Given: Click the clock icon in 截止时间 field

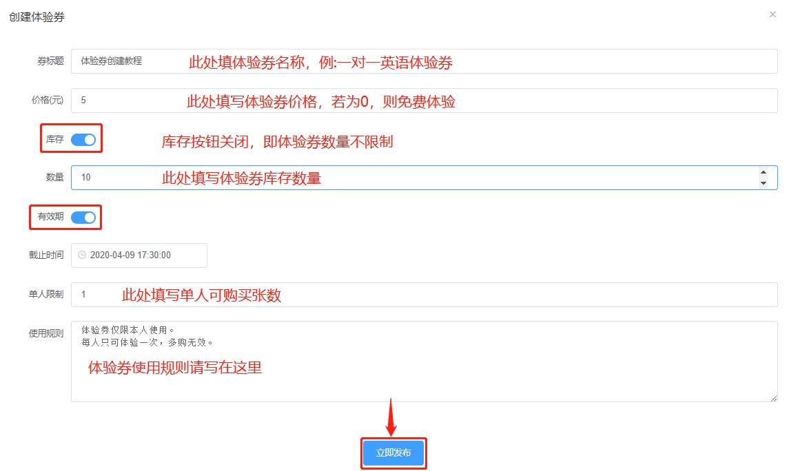Looking at the screenshot, I should [82, 255].
